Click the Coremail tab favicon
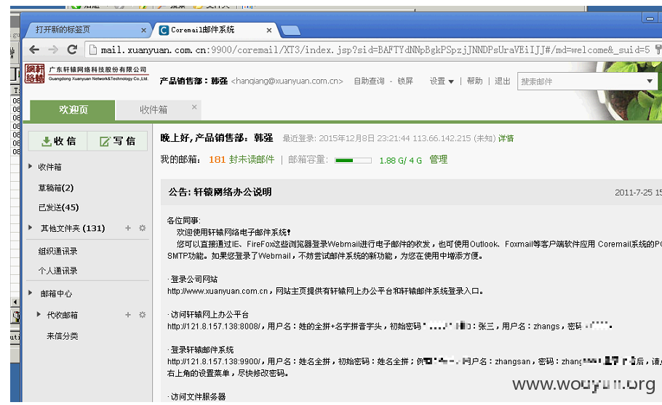 pos(164,30)
